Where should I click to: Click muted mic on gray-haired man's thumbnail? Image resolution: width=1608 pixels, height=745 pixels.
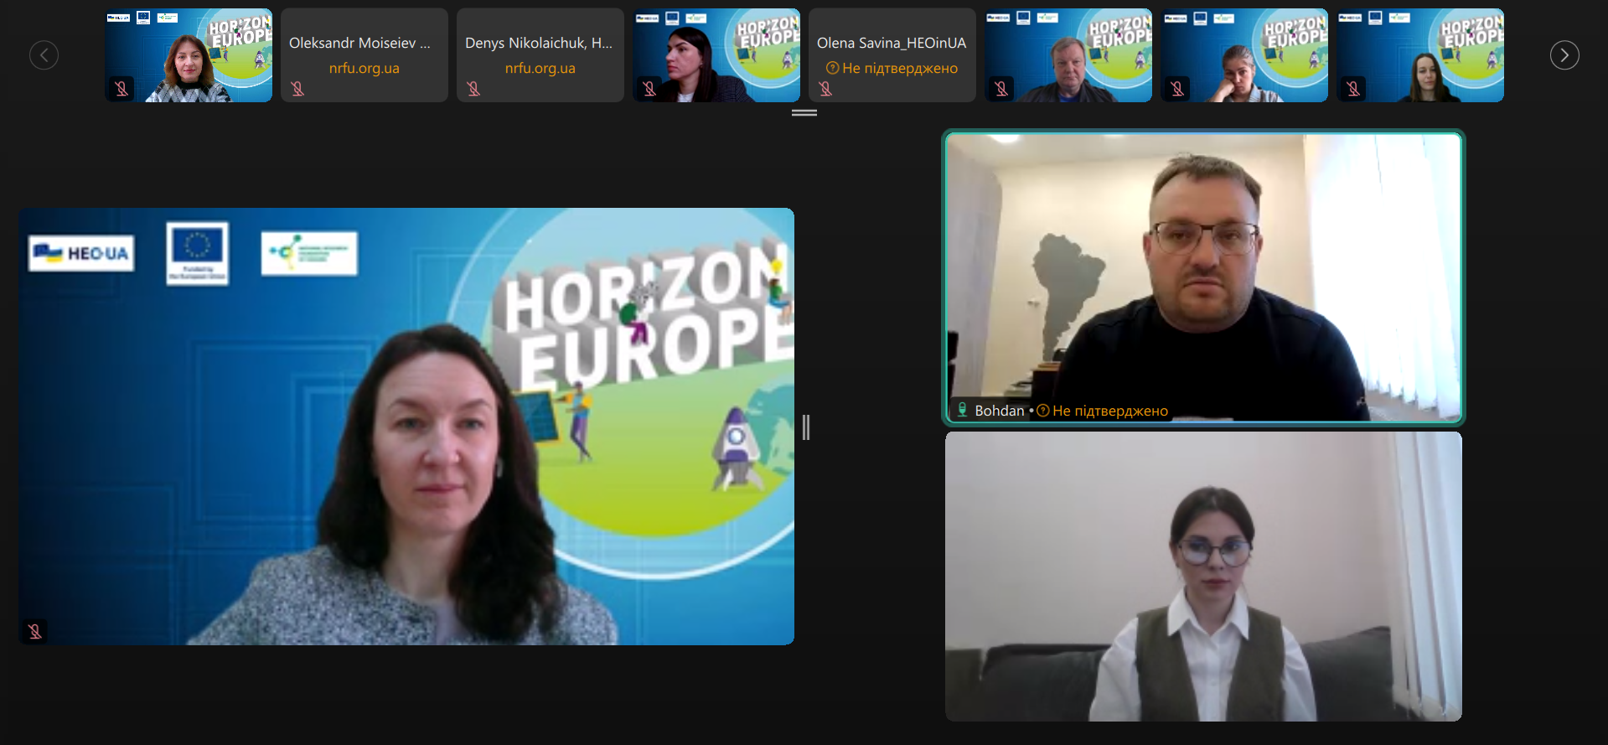(x=1001, y=89)
